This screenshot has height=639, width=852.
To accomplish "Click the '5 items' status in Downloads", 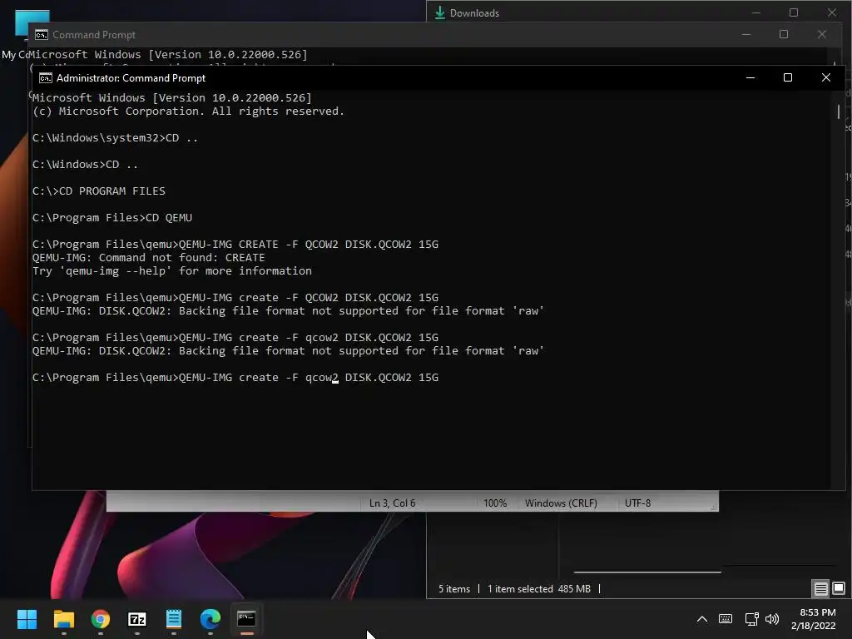I will pos(454,588).
